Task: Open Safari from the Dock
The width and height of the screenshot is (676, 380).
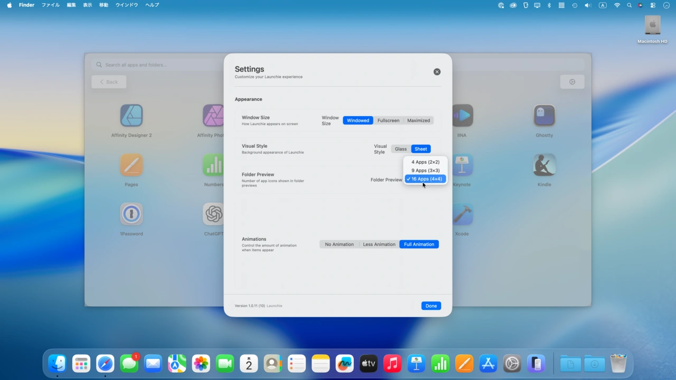Action: tap(105, 364)
